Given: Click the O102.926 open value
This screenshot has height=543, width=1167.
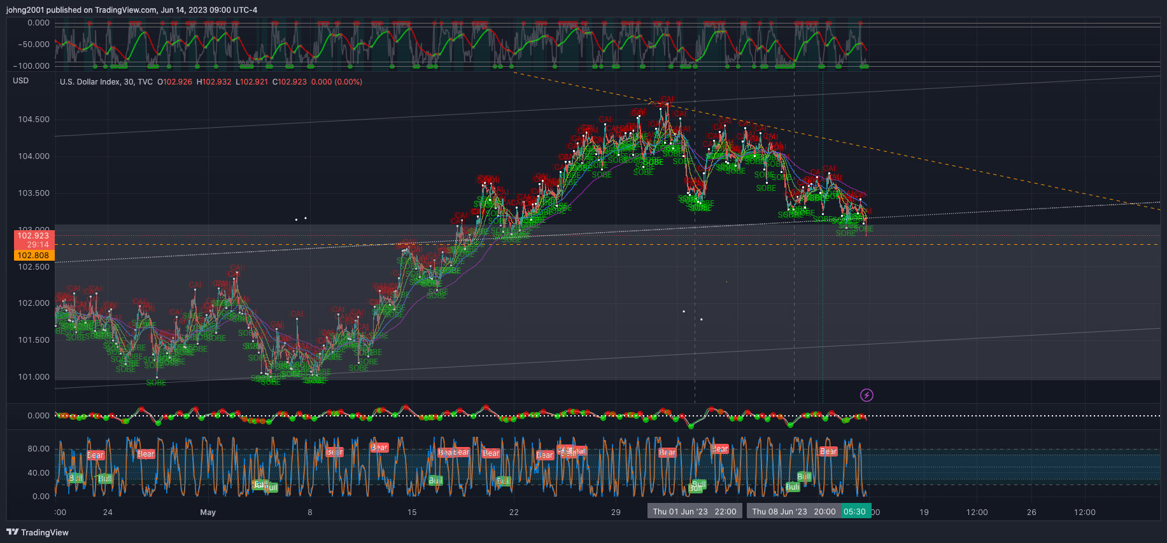Looking at the screenshot, I should point(174,82).
